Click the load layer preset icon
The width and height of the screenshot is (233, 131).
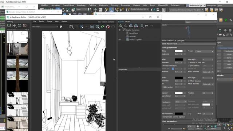point(136,26)
